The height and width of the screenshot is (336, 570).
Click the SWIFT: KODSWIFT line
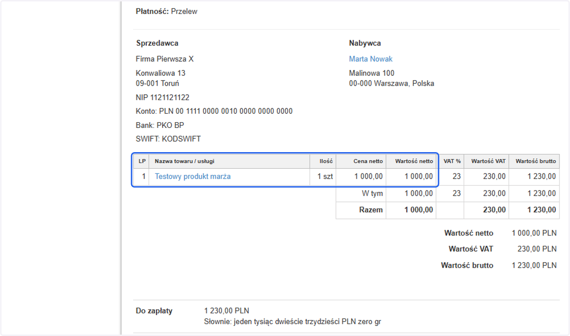tap(168, 139)
